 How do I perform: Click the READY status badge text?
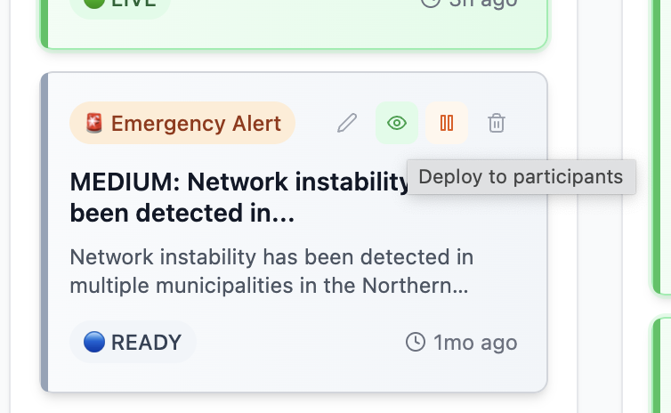pyautogui.click(x=146, y=343)
